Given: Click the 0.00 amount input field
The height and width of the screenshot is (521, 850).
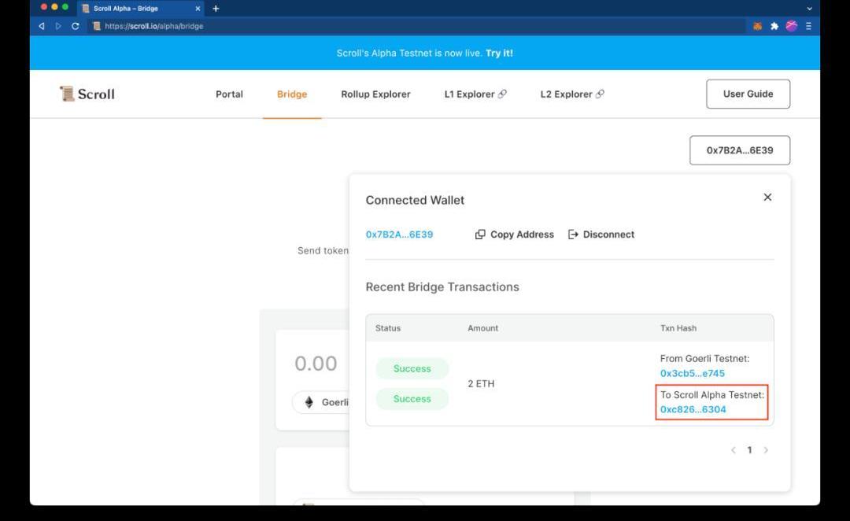Looking at the screenshot, I should point(316,364).
